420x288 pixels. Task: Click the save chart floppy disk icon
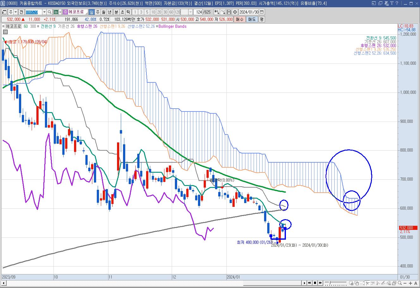229,12
